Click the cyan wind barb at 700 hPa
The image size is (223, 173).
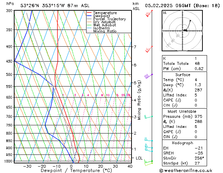(x=149, y=117)
